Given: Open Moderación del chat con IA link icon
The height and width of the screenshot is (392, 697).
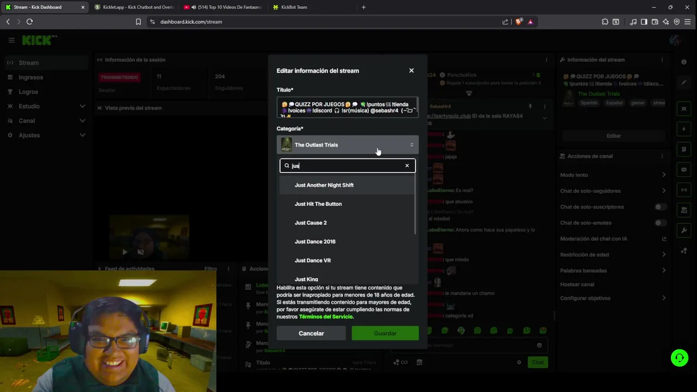Looking at the screenshot, I should pos(664,238).
